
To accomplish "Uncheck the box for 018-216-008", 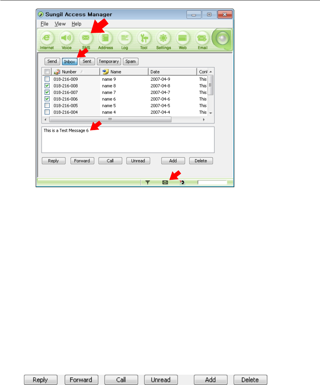I will click(x=47, y=86).
